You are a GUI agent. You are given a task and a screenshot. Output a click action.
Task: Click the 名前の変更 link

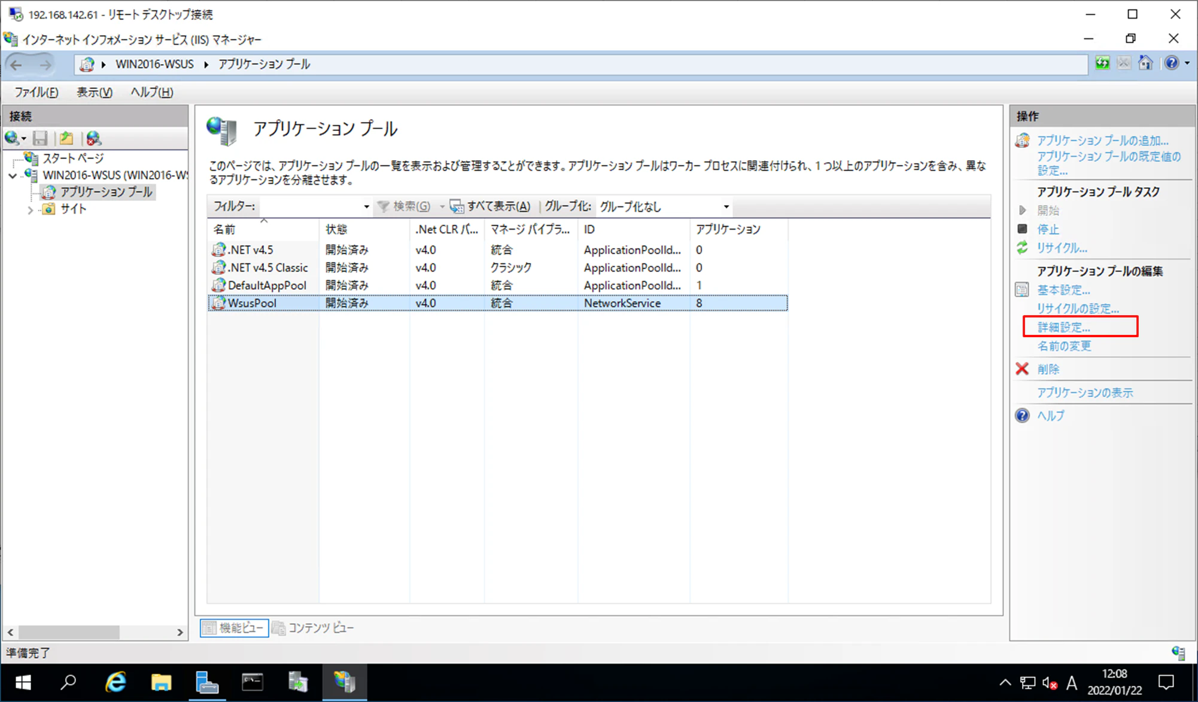(x=1064, y=346)
